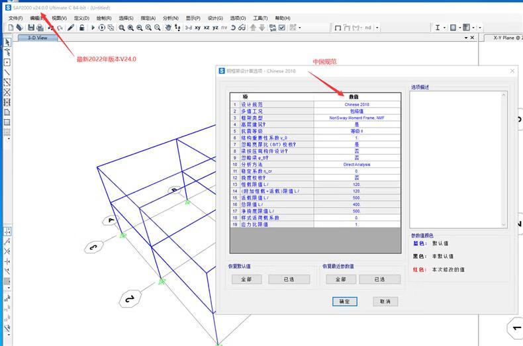Select the Pan hand tool
The height and width of the screenshot is (346, 523).
168,28
